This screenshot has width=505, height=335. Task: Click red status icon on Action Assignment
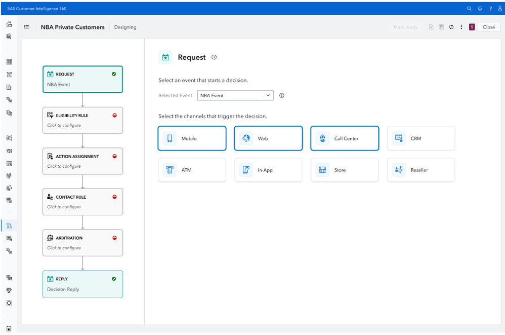tap(115, 156)
